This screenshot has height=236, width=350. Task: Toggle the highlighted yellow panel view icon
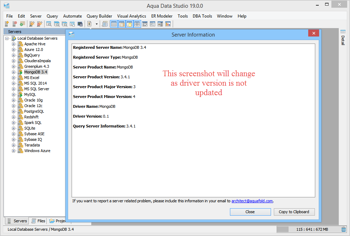[x=130, y=24]
